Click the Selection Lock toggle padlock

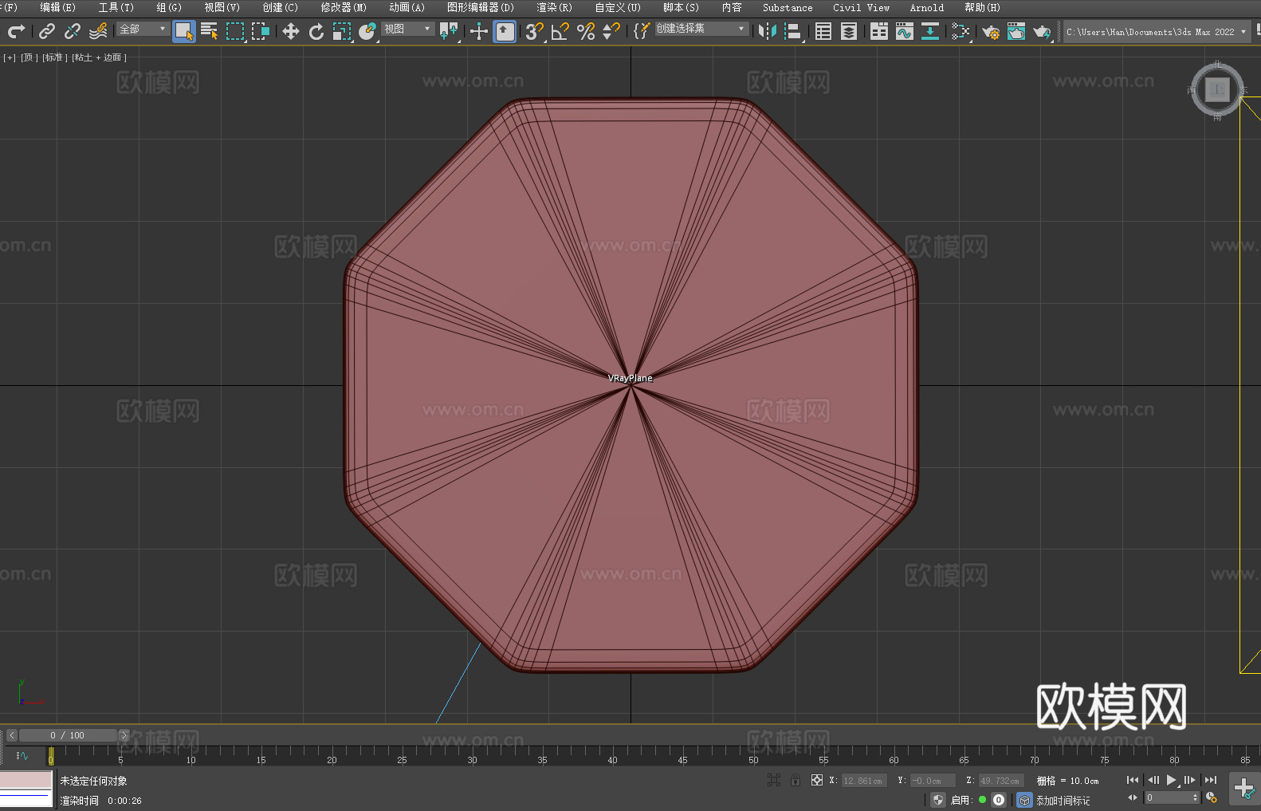pos(795,780)
